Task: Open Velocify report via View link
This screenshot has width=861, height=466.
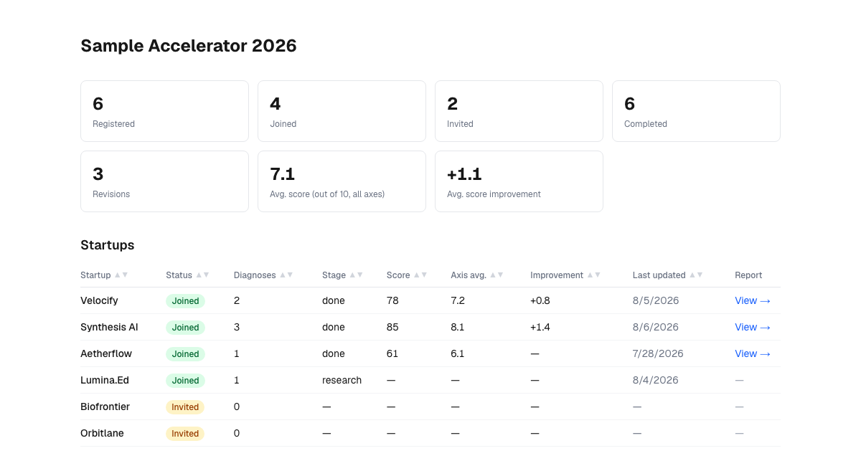Action: pos(753,300)
